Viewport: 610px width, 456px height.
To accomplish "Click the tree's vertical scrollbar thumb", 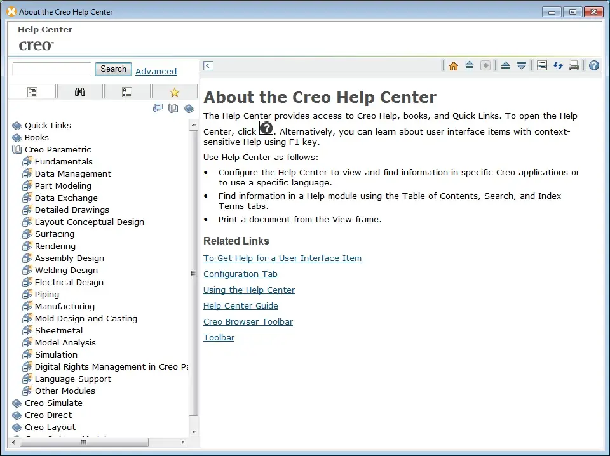I will click(x=194, y=273).
